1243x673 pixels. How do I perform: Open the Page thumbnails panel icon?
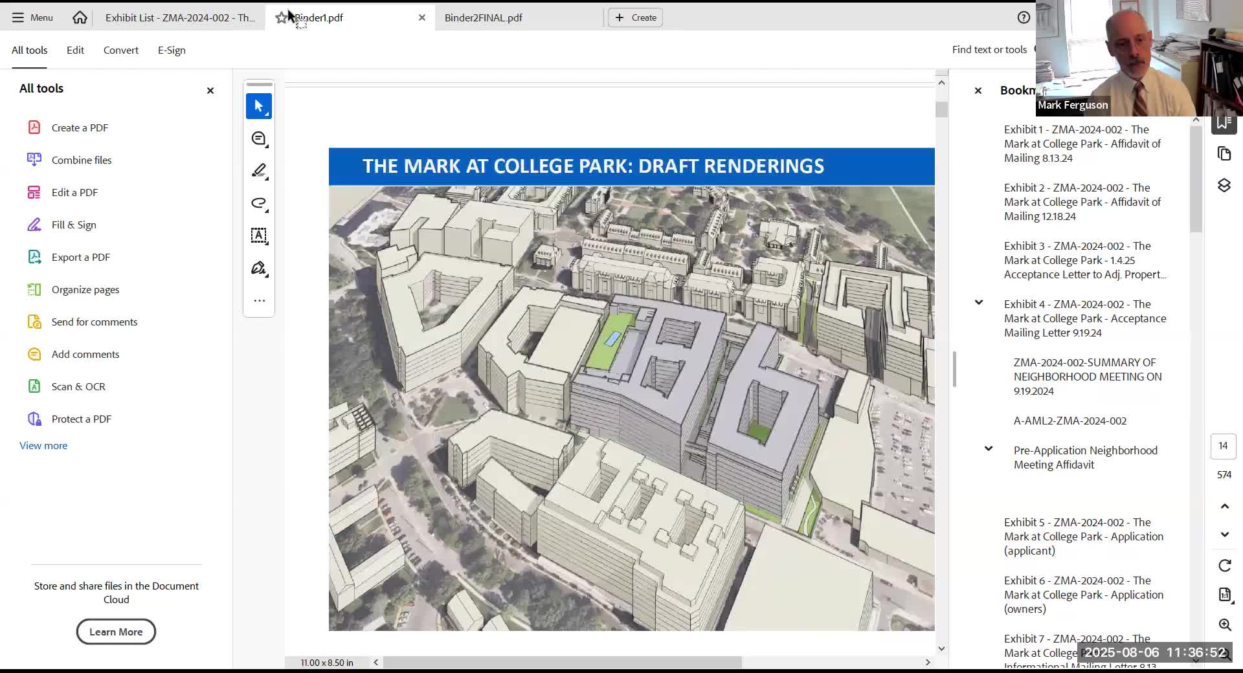[1224, 153]
